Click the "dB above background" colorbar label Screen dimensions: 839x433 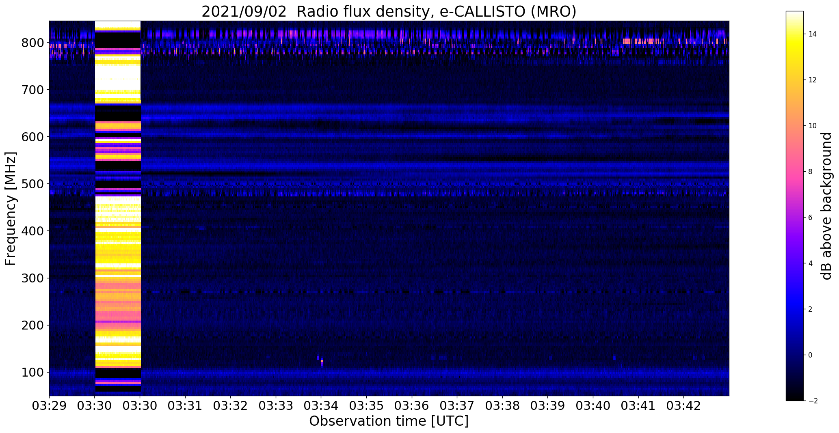click(x=826, y=206)
